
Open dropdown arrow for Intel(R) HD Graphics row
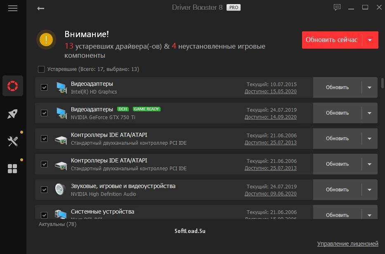369,87
